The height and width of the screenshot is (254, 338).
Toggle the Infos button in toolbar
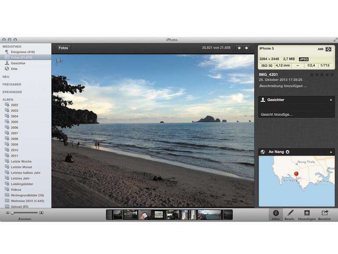(x=276, y=215)
